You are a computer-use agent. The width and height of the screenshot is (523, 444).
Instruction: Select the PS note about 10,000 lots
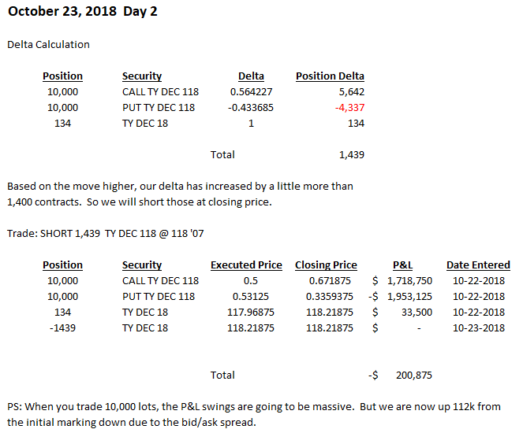click(x=252, y=415)
